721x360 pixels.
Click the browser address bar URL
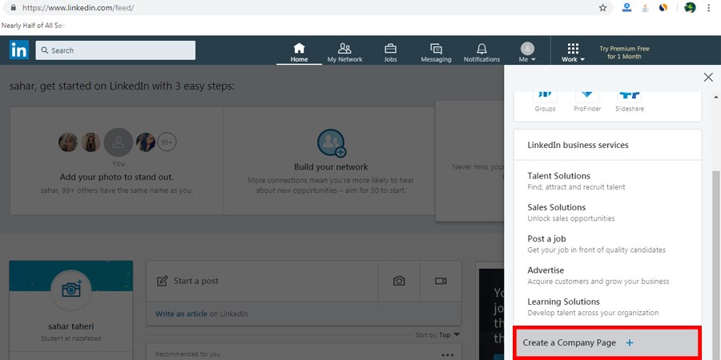coord(79,8)
